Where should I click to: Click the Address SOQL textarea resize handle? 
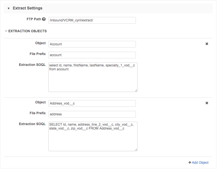click(x=136, y=149)
